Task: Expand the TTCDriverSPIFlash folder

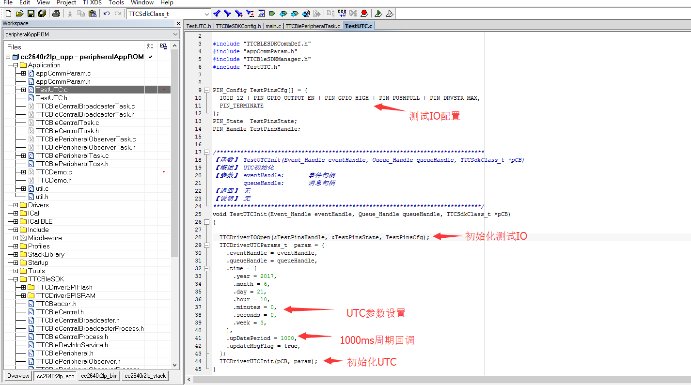Action: (23, 288)
